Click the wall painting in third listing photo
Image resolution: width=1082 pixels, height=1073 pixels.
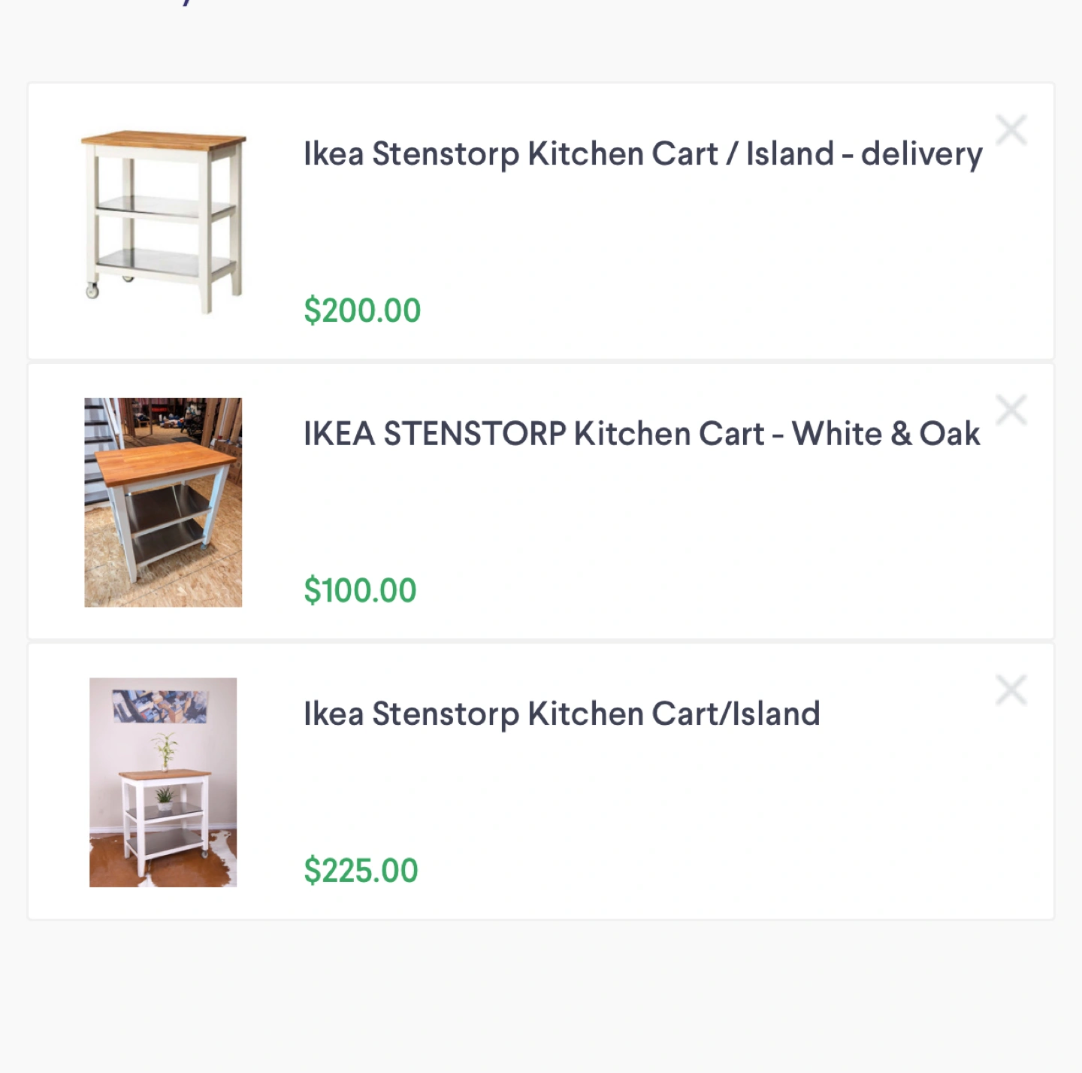(x=160, y=706)
